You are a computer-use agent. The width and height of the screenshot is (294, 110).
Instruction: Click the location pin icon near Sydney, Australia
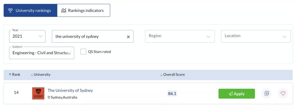point(49,97)
